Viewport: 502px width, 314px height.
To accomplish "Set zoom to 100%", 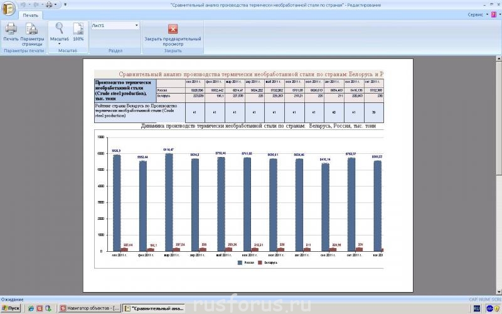I will [x=78, y=28].
